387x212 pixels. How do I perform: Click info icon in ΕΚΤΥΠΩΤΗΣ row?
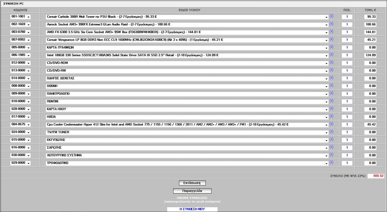coord(331,139)
